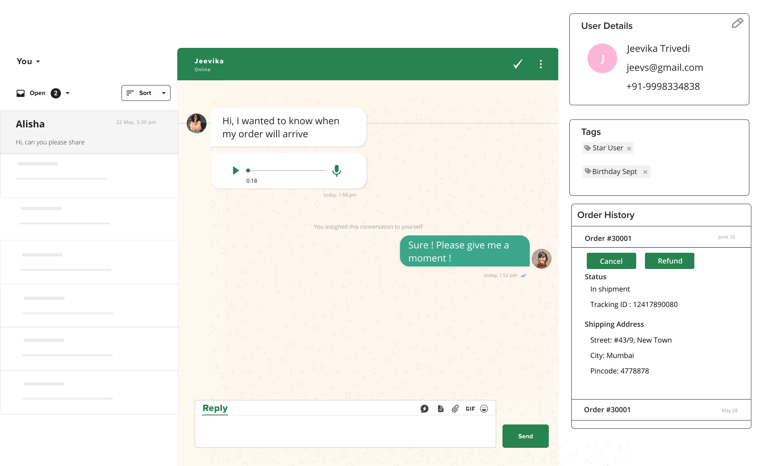Click the 'Hi, I wanted to know' message
The image size is (764, 466).
[x=288, y=127]
